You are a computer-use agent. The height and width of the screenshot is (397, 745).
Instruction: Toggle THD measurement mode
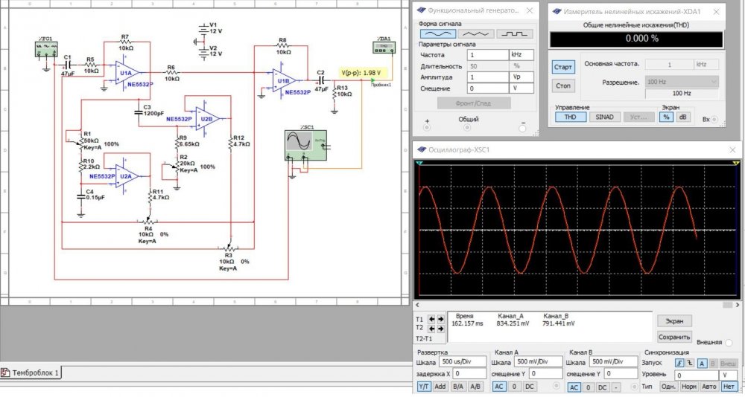[x=569, y=117]
